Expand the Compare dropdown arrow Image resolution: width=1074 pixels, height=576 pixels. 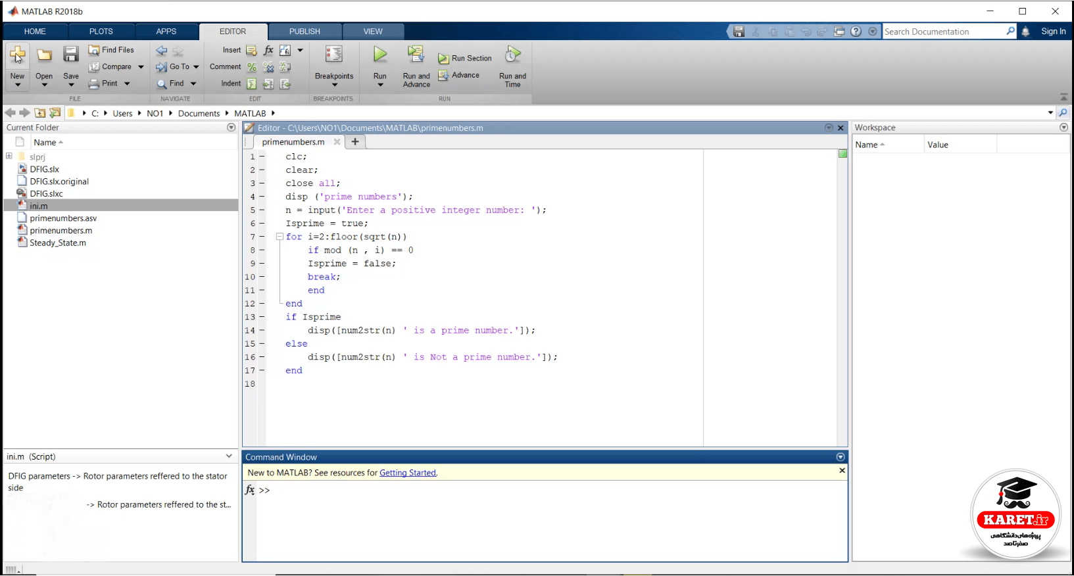point(141,67)
